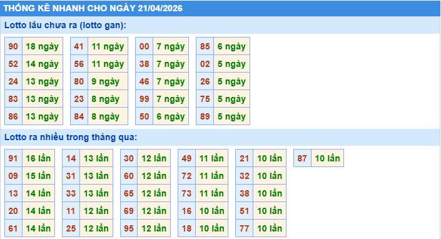
Task: Click frequent number 14
Action: pos(71,158)
